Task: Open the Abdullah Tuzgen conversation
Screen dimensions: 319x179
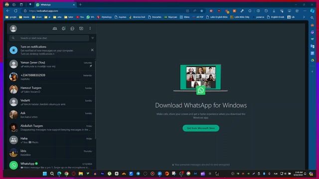Action: point(51,127)
